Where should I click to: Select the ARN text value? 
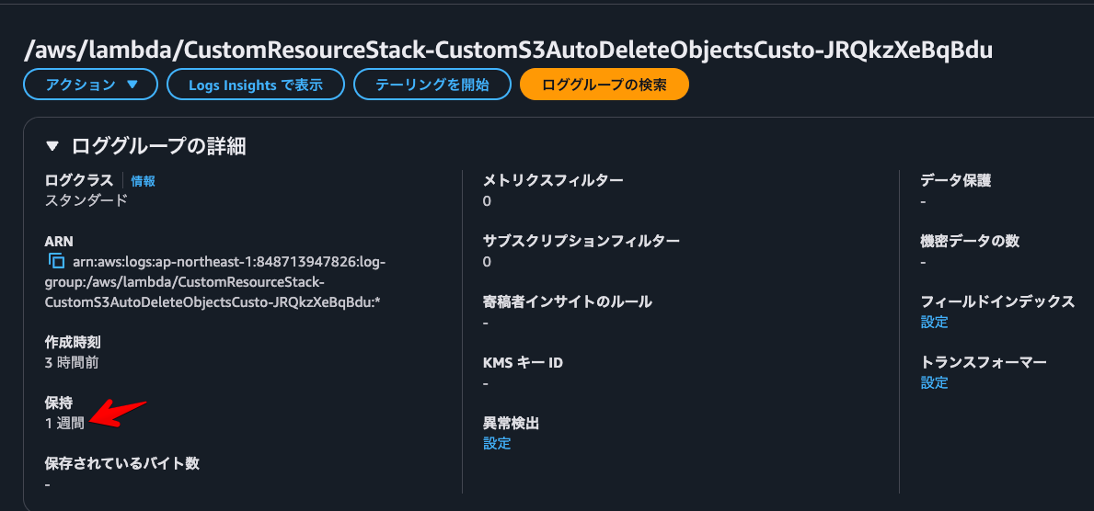pos(215,282)
